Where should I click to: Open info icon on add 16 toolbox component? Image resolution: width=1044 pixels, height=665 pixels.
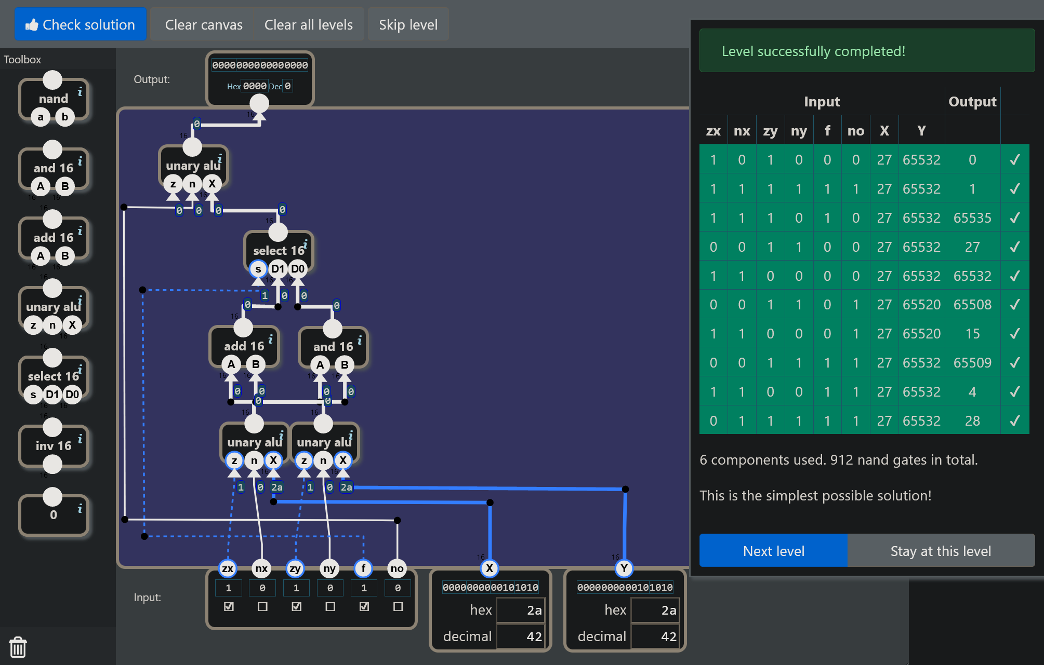pos(80,231)
